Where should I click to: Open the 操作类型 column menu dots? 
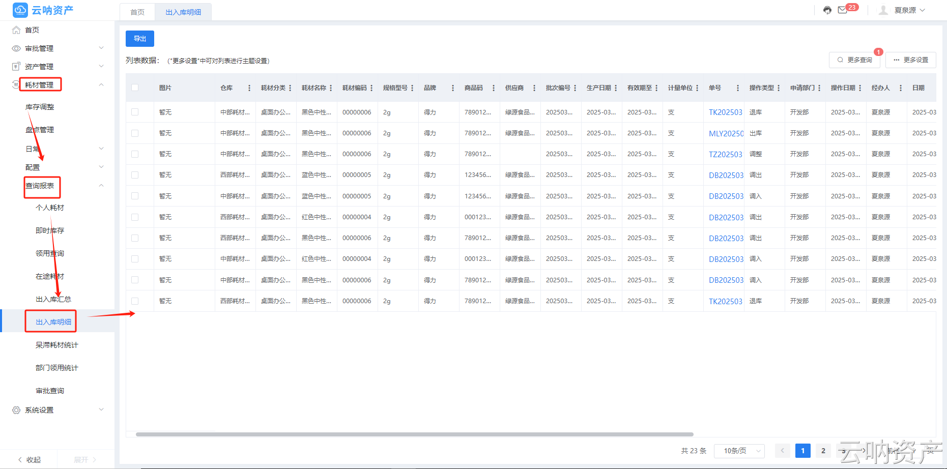(x=779, y=88)
